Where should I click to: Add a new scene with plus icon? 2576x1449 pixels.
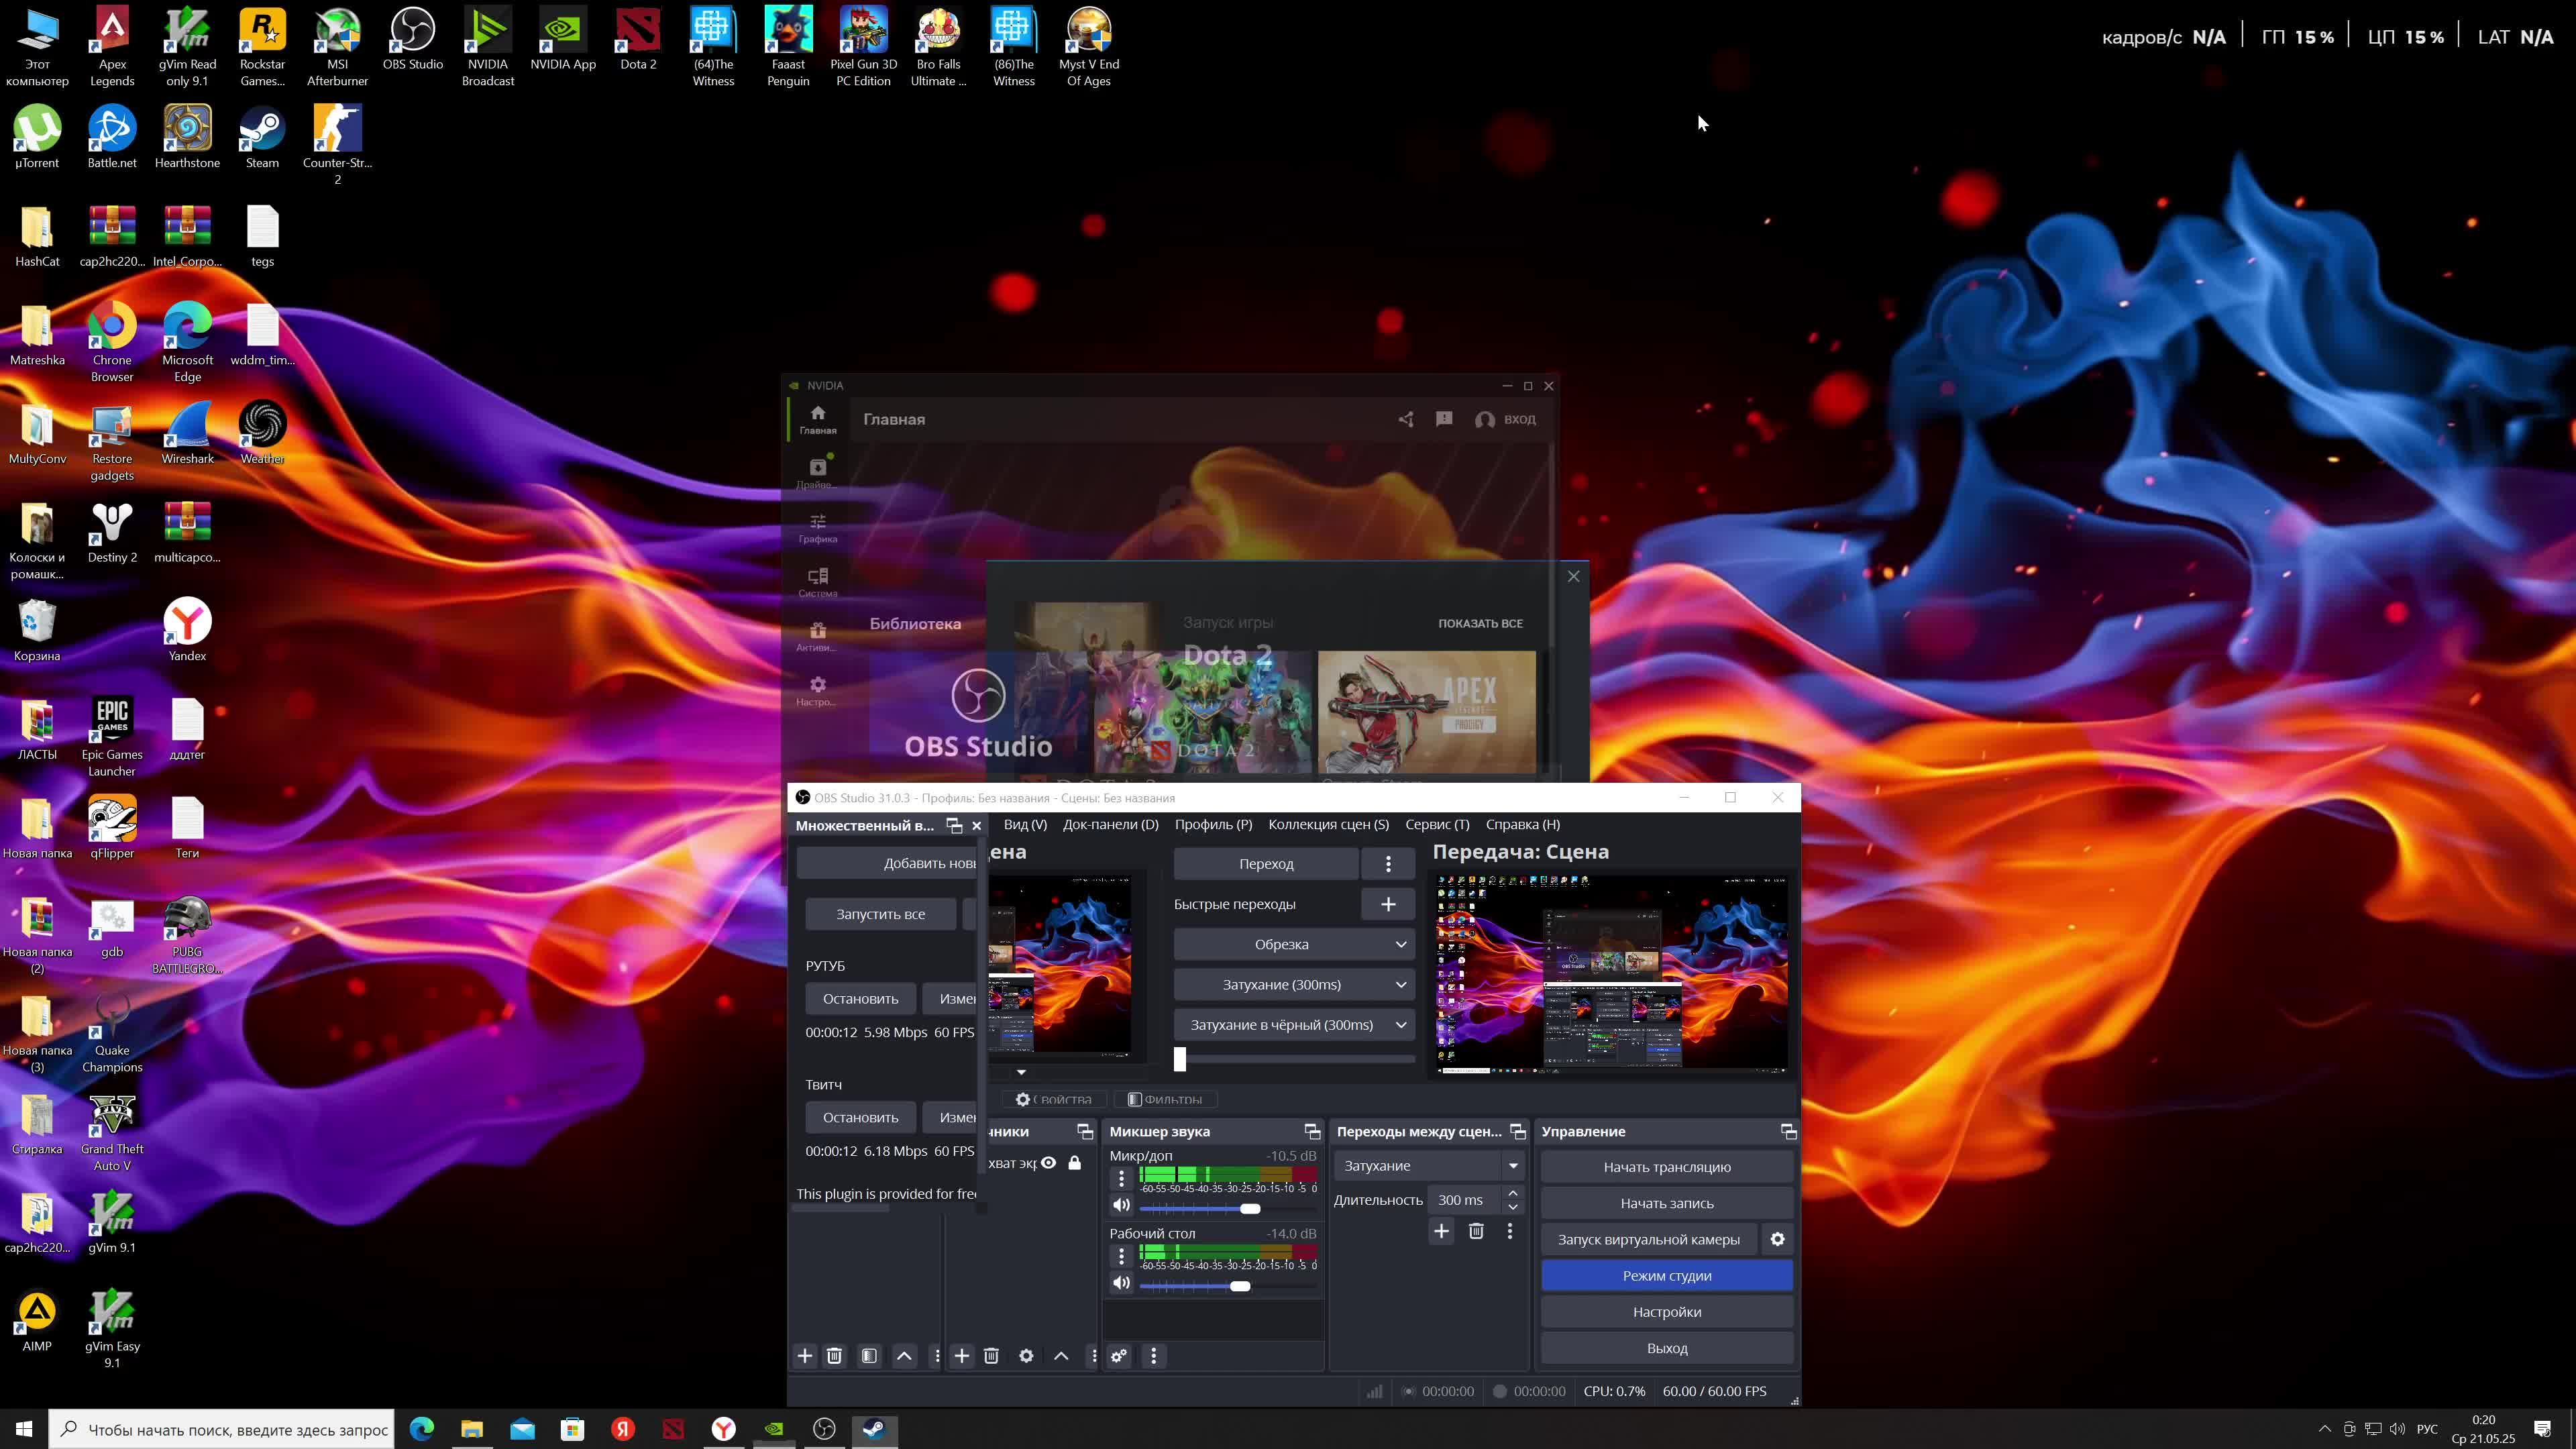[x=805, y=1356]
